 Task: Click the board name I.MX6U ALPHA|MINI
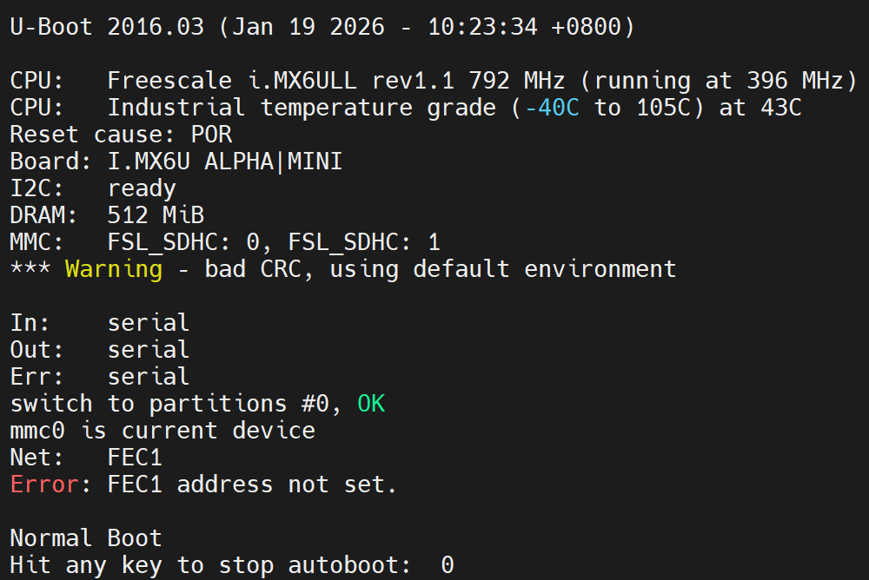[x=224, y=161]
